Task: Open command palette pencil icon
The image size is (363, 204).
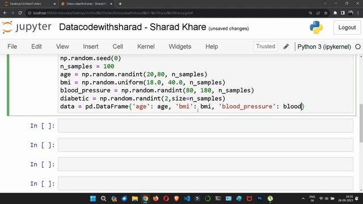Action: [286, 46]
